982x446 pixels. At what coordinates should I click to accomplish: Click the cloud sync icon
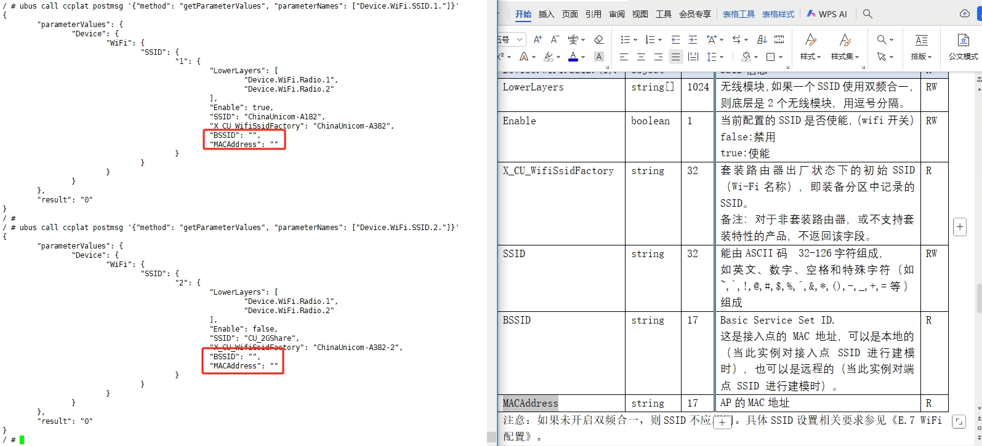[965, 14]
